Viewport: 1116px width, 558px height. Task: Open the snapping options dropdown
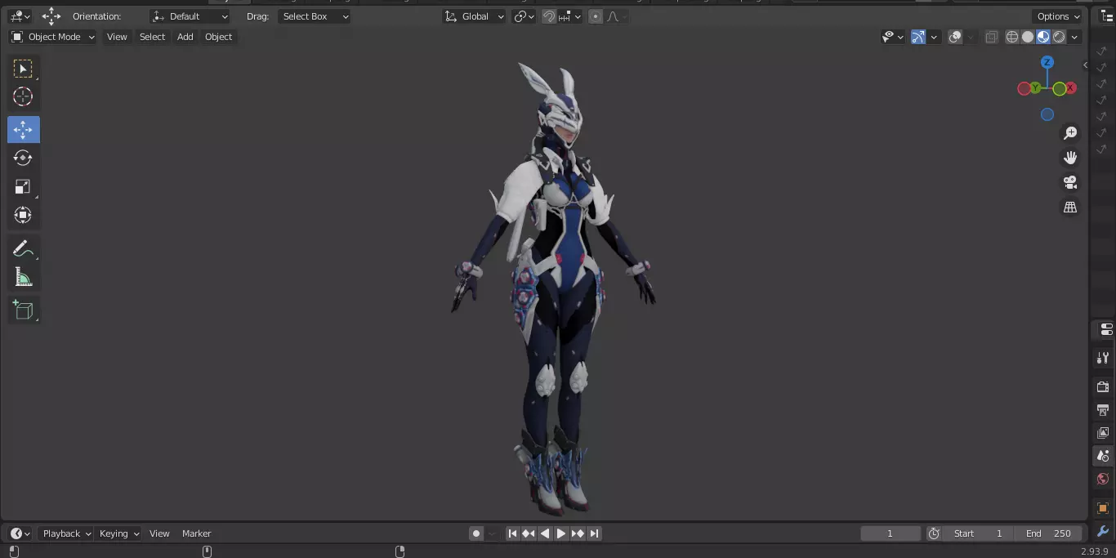click(x=571, y=16)
